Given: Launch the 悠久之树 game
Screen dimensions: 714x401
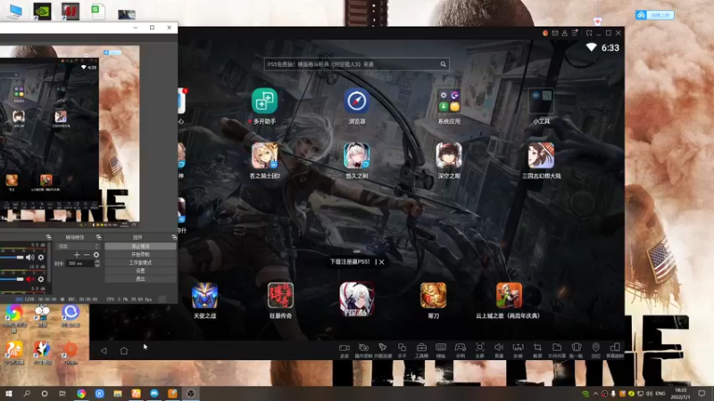Looking at the screenshot, I should tap(356, 155).
